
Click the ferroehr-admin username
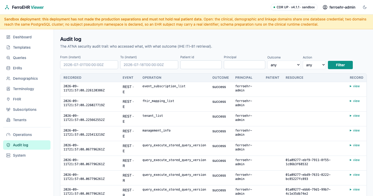point(342,7)
